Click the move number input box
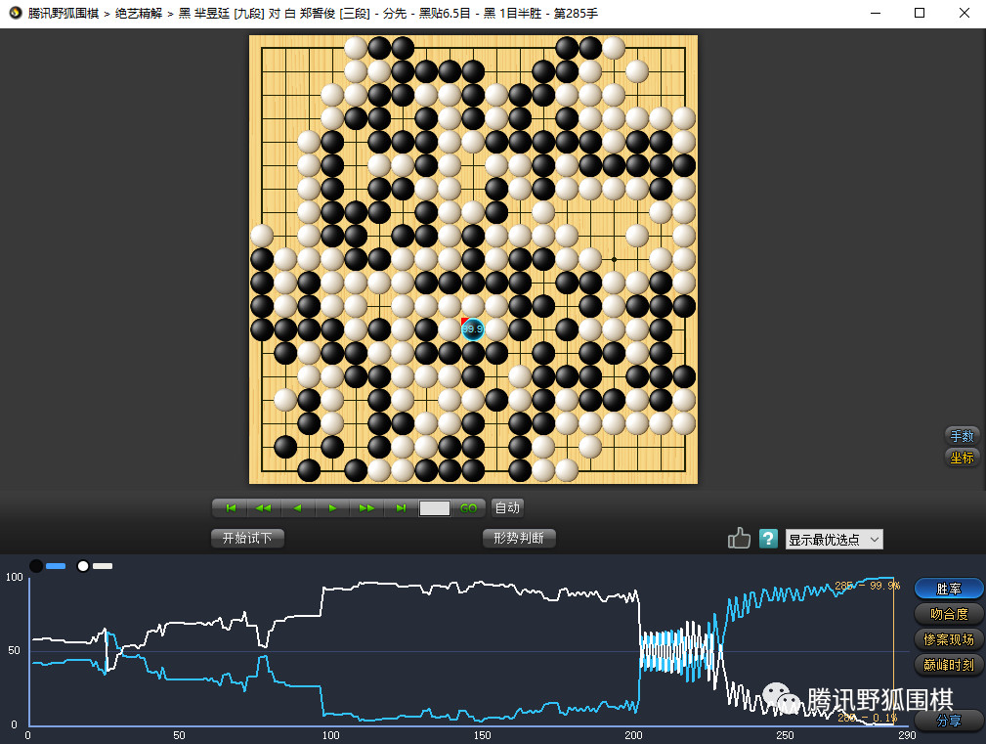The width and height of the screenshot is (986, 744). point(435,508)
